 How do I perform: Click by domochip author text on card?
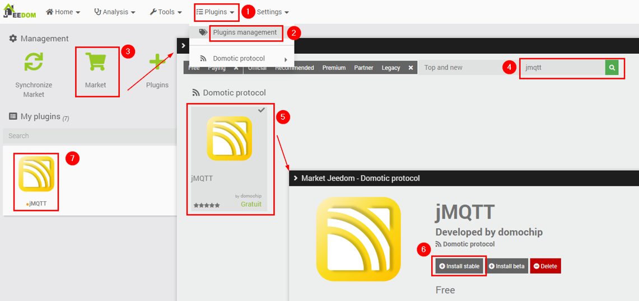[x=249, y=195]
